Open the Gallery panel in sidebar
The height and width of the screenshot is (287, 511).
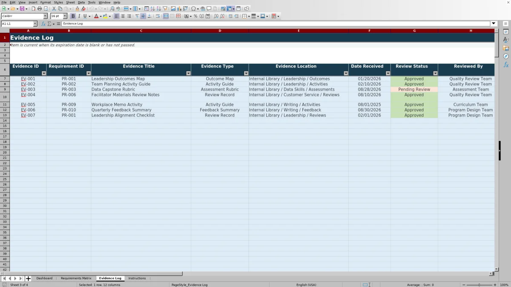(506, 48)
